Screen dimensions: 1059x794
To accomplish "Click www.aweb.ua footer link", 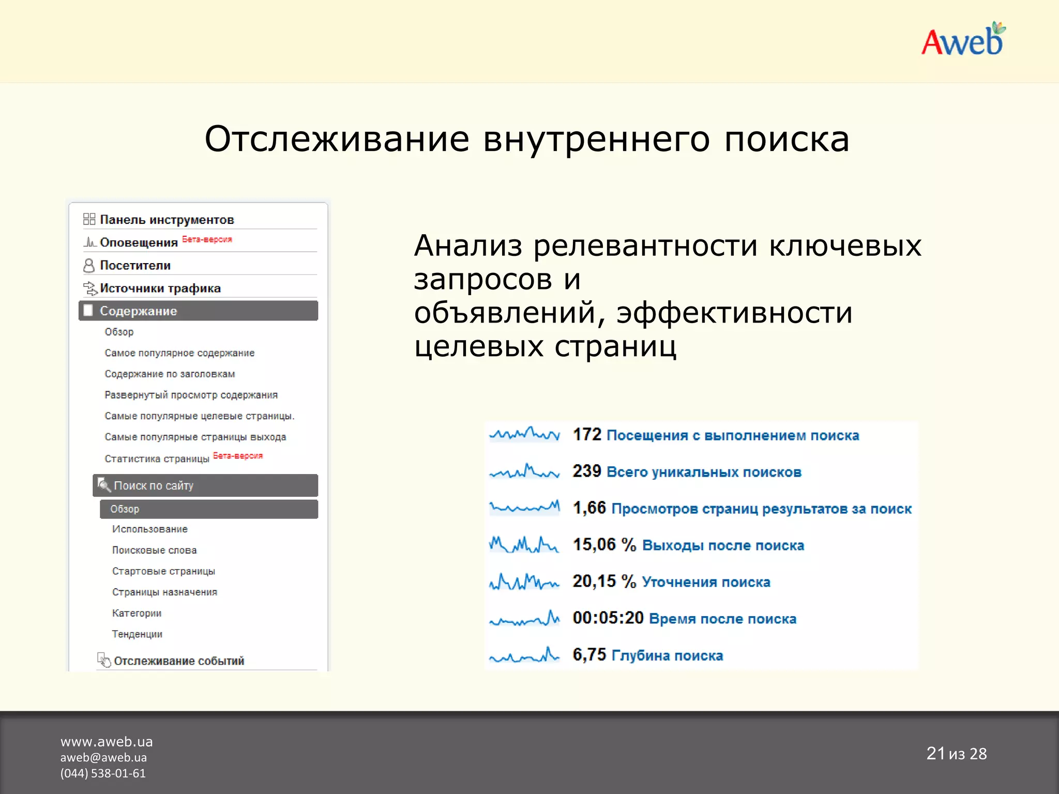I will (107, 741).
